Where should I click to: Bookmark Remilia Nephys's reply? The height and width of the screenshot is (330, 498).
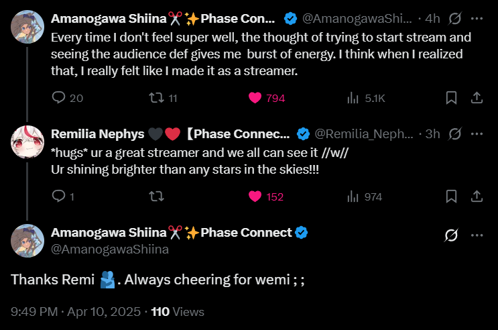(x=452, y=197)
